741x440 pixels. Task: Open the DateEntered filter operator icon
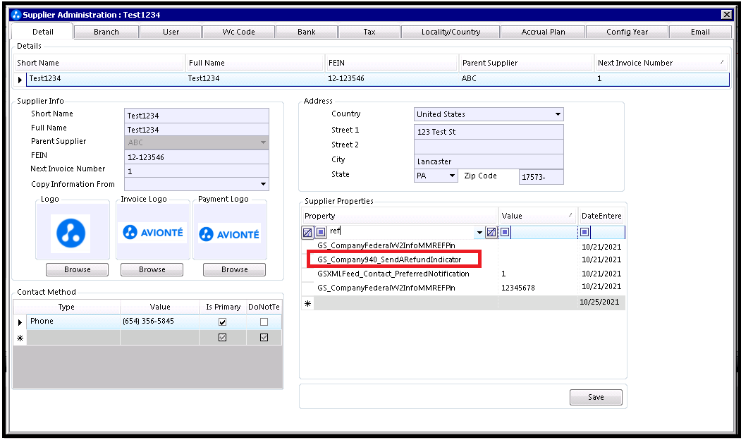[584, 232]
